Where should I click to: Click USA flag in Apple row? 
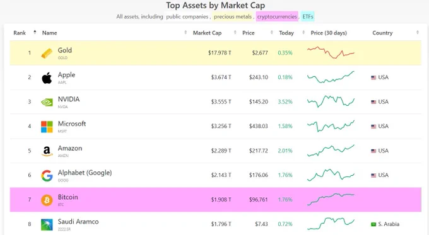tap(373, 77)
